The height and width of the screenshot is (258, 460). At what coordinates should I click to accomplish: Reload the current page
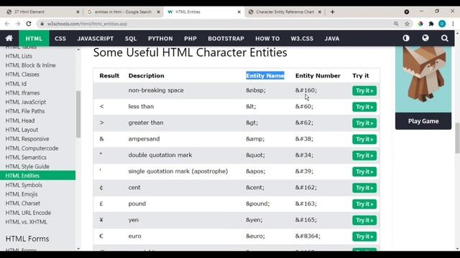click(x=29, y=24)
